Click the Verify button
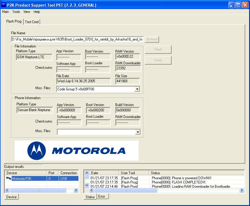Viewport: 250px width, 206px height. coord(158,60)
